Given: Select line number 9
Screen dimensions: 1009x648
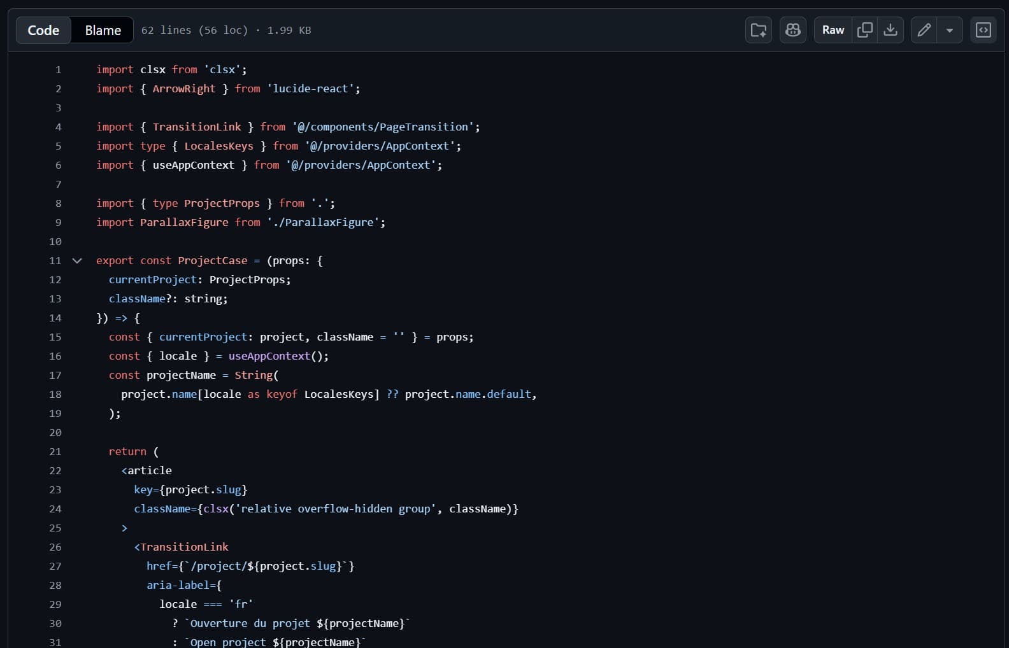Looking at the screenshot, I should [x=58, y=222].
